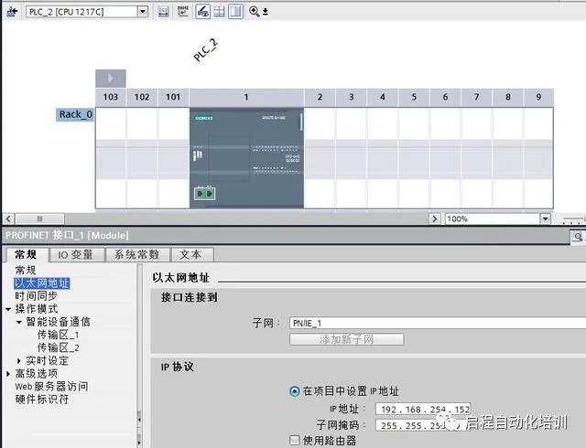Click the switch-to-network-view icon at toolbar left
The height and width of the screenshot is (448, 586).
12,12
